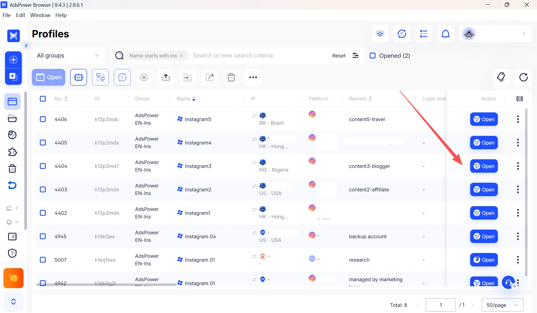
Task: Open the more options menu for Instagram3
Action: 518,166
